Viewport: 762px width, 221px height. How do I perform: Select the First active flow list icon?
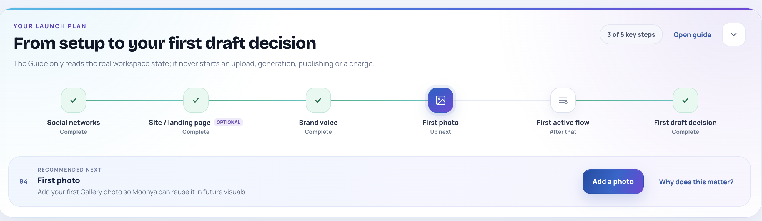tap(563, 100)
